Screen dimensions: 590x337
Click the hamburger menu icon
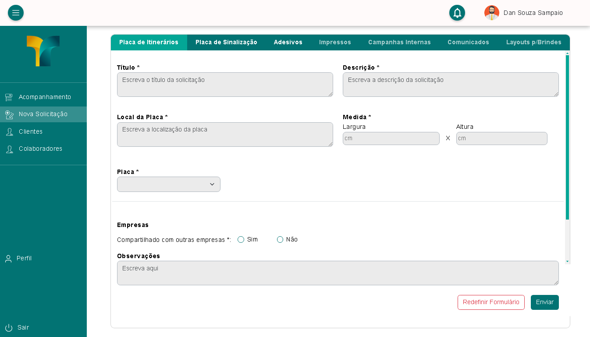click(x=16, y=13)
